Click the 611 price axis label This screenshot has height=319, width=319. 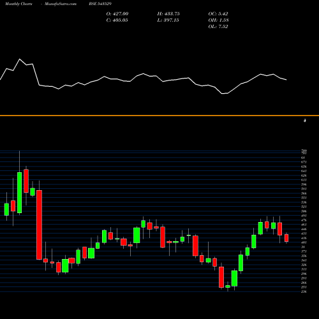304,180
